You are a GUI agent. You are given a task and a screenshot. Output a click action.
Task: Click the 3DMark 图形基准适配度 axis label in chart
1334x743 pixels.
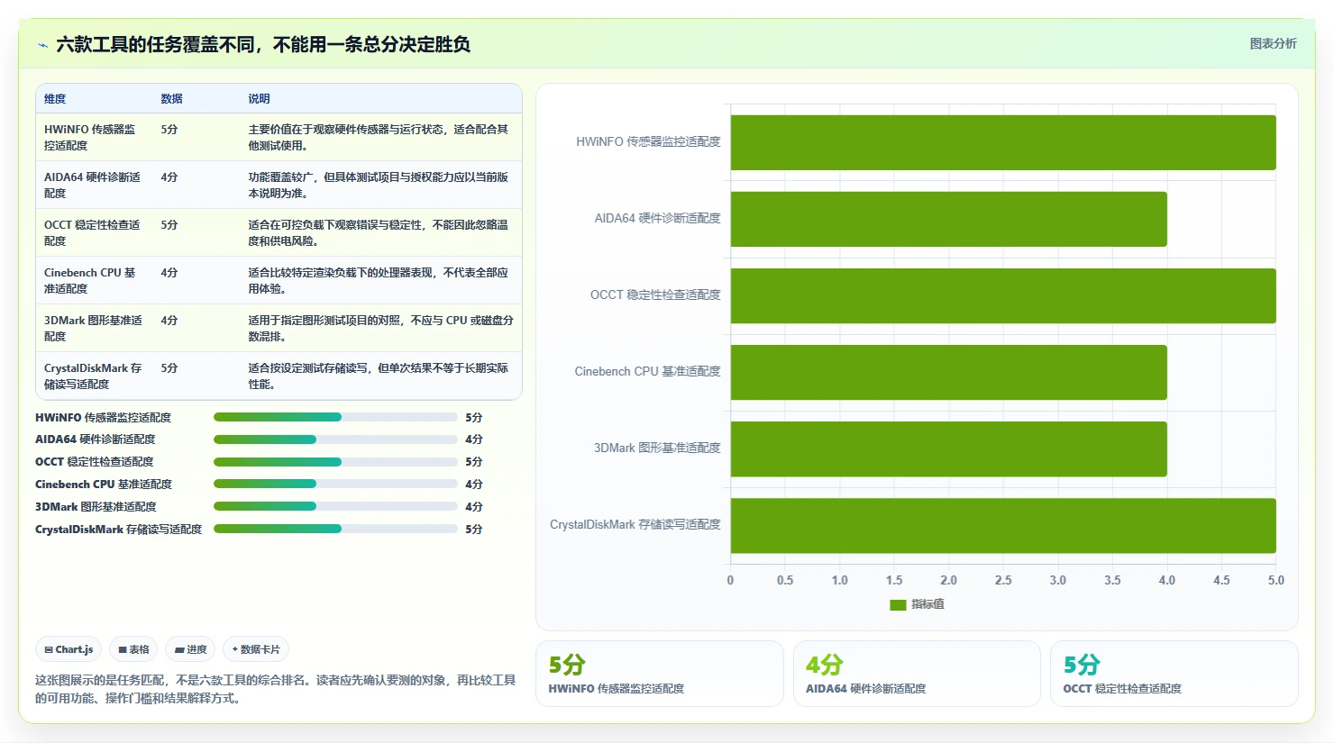click(657, 448)
